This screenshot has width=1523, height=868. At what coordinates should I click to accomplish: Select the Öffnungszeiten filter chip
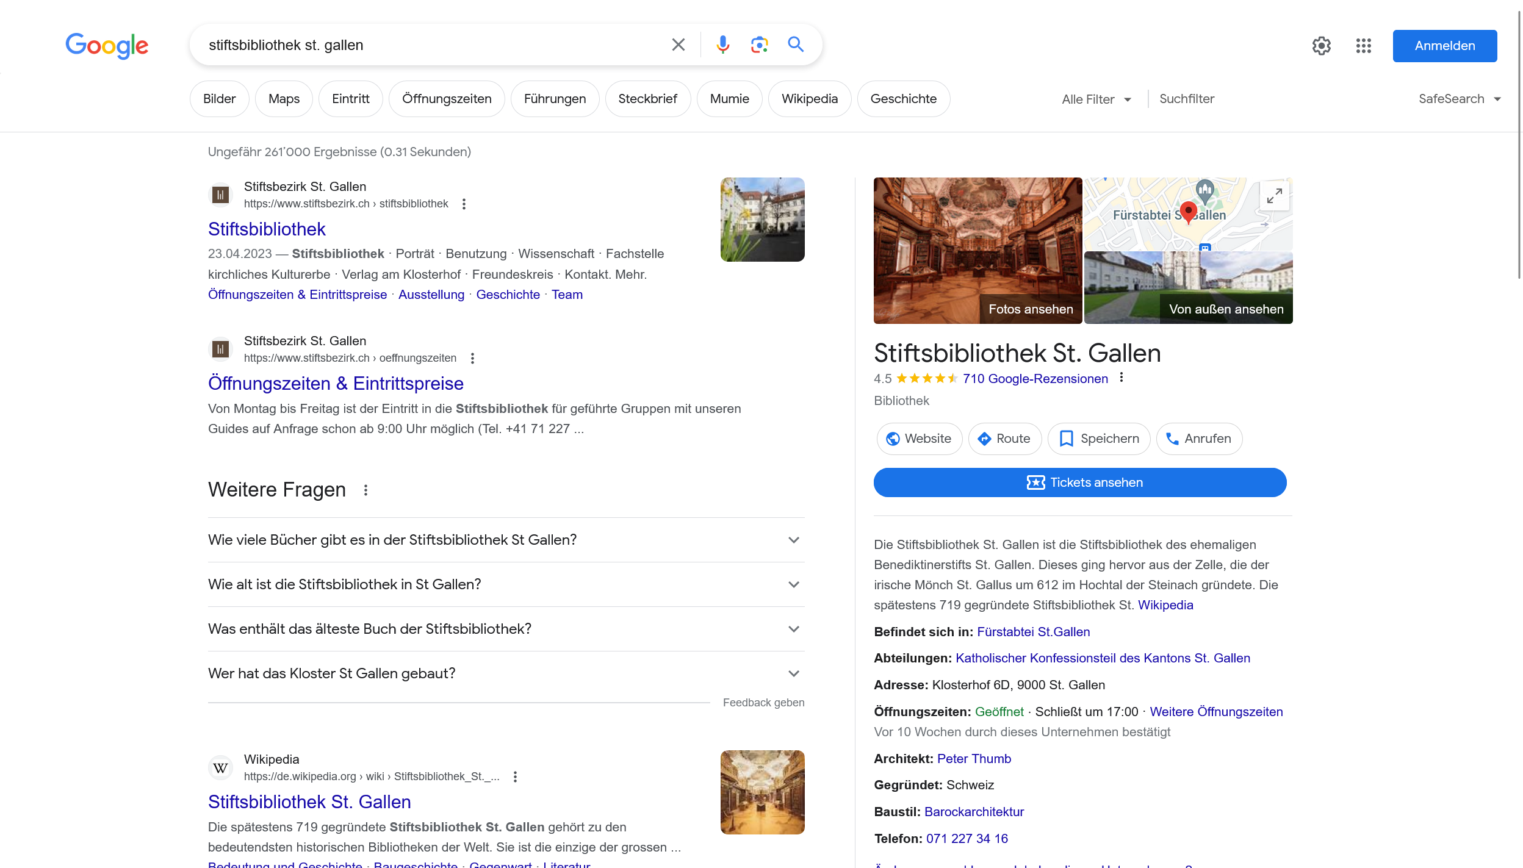(446, 99)
